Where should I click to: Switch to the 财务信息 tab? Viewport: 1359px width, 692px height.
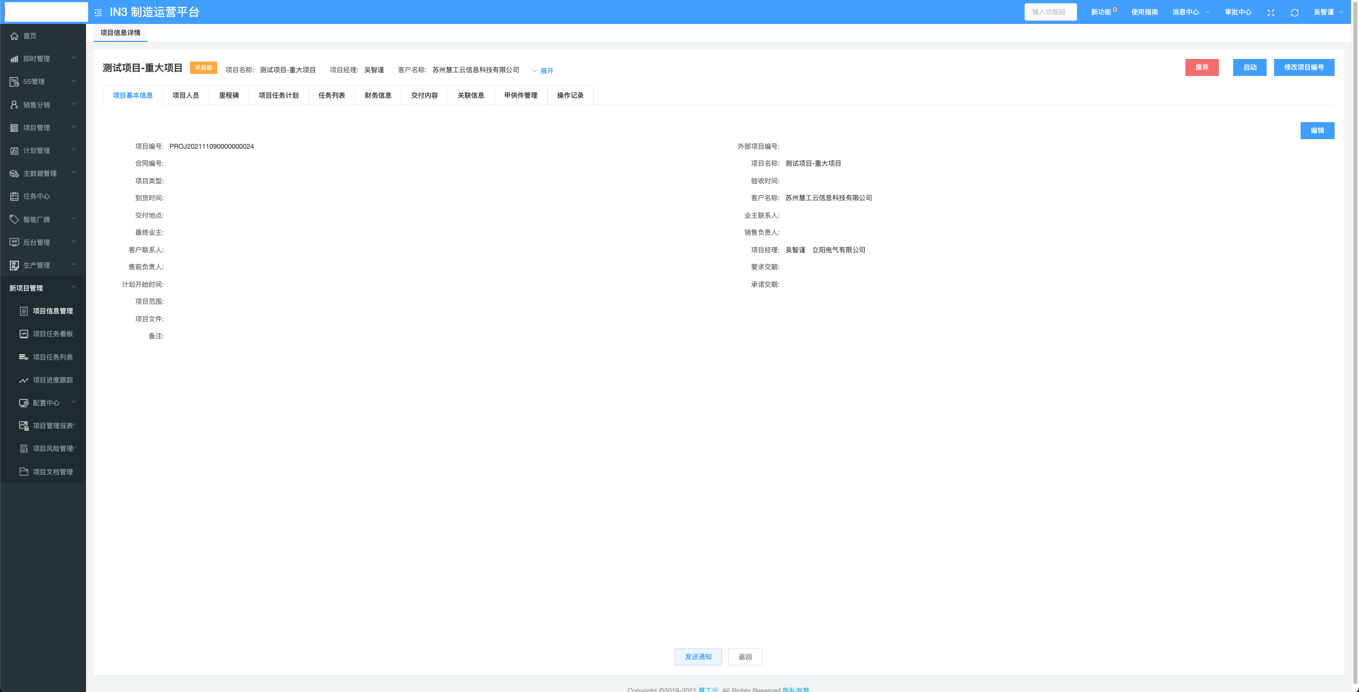pyautogui.click(x=378, y=96)
